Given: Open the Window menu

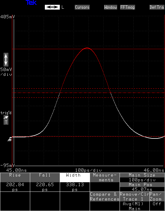Looking at the screenshot, I should click(111, 7).
